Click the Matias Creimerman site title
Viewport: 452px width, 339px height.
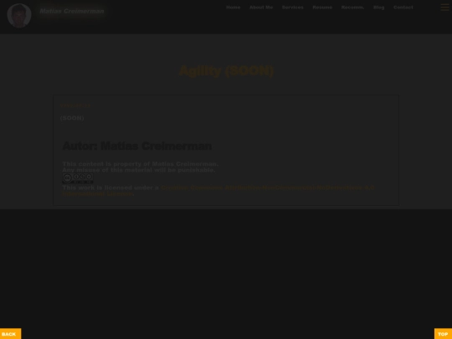pyautogui.click(x=71, y=11)
